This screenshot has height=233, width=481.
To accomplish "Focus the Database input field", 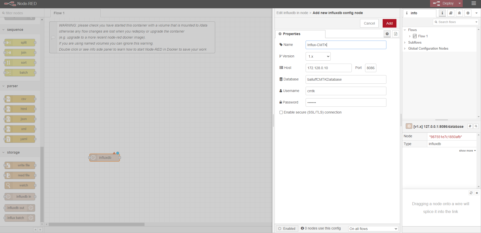I will click(346, 79).
